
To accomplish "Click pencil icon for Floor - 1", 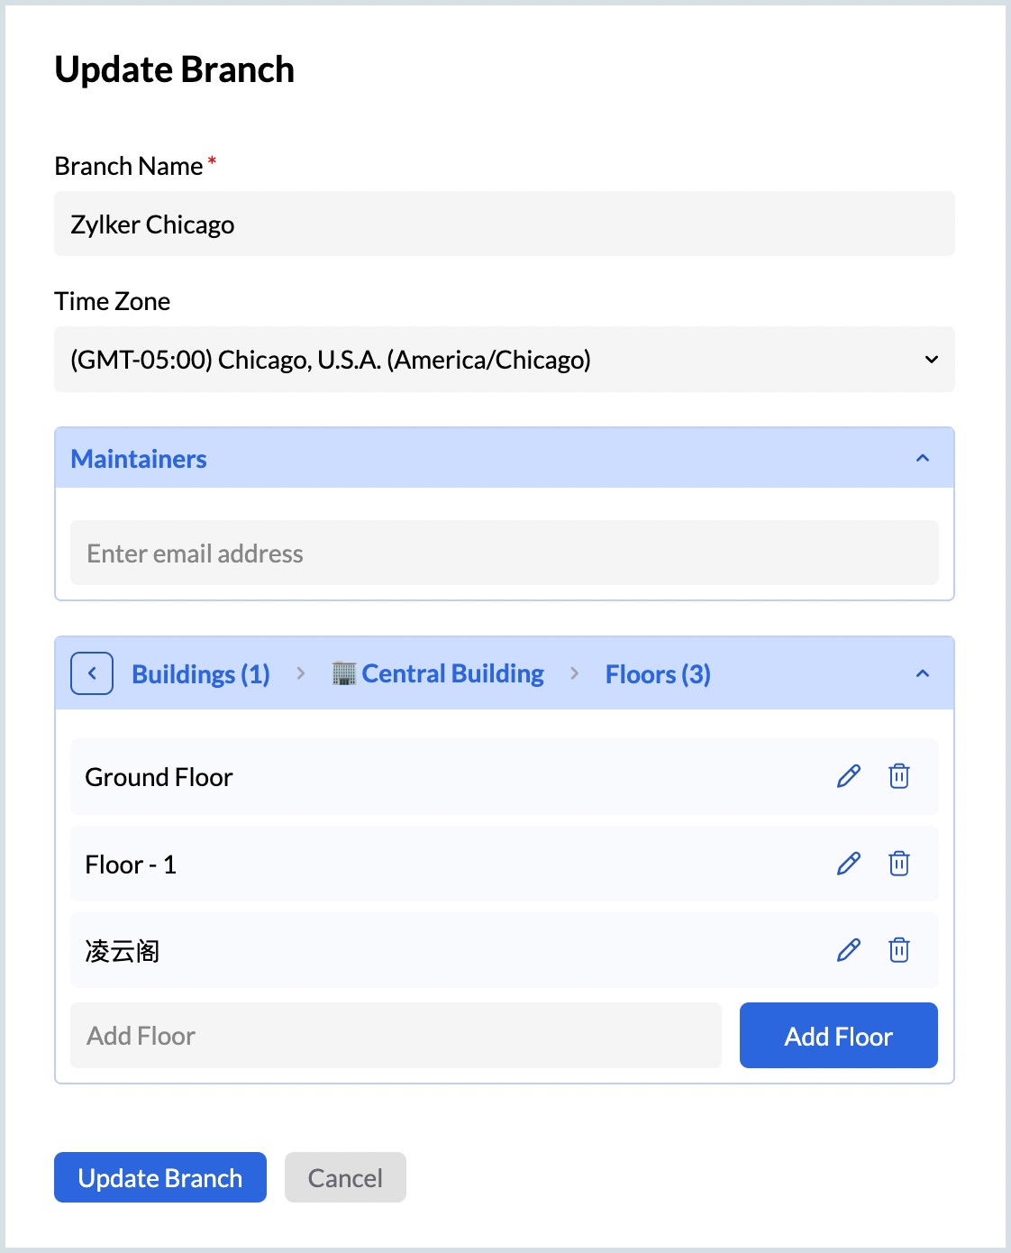I will [848, 864].
